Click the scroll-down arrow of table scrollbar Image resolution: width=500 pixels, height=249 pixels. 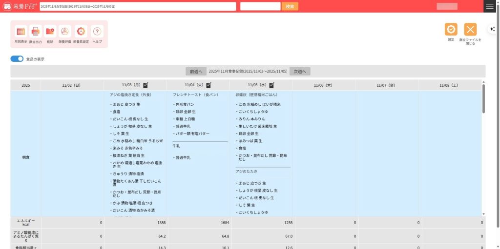(483, 214)
